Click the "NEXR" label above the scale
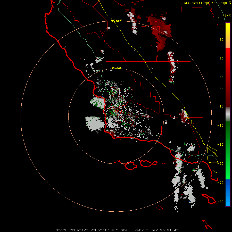 coord(227,15)
